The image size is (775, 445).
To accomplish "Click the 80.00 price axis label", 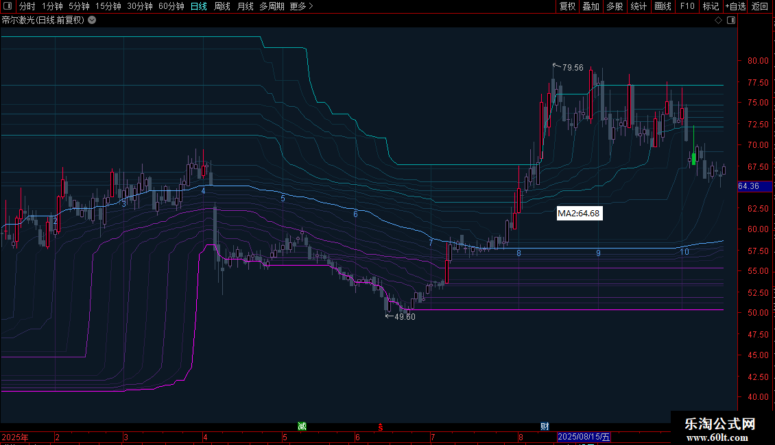I will [x=758, y=61].
